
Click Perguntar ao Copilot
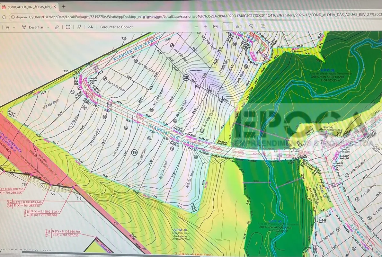(x=116, y=27)
